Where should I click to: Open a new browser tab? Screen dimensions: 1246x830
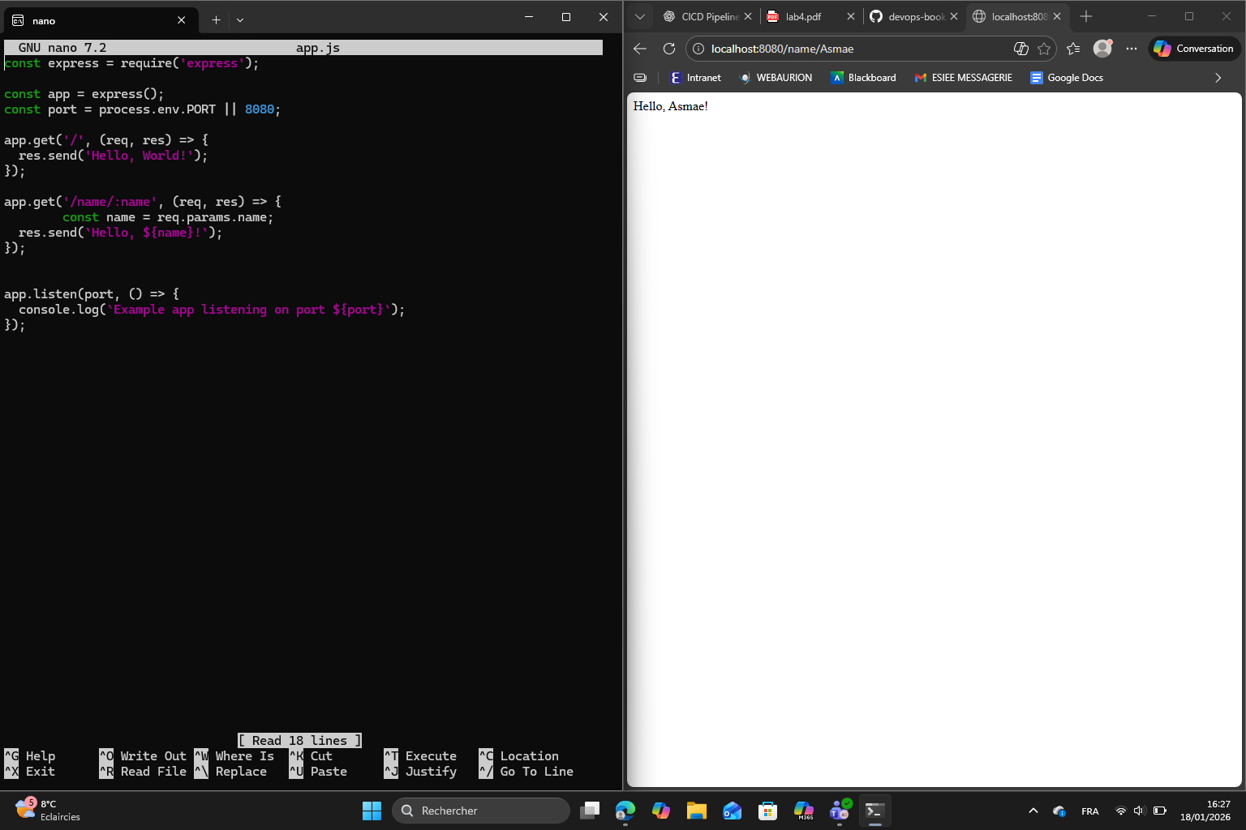pyautogui.click(x=1086, y=16)
